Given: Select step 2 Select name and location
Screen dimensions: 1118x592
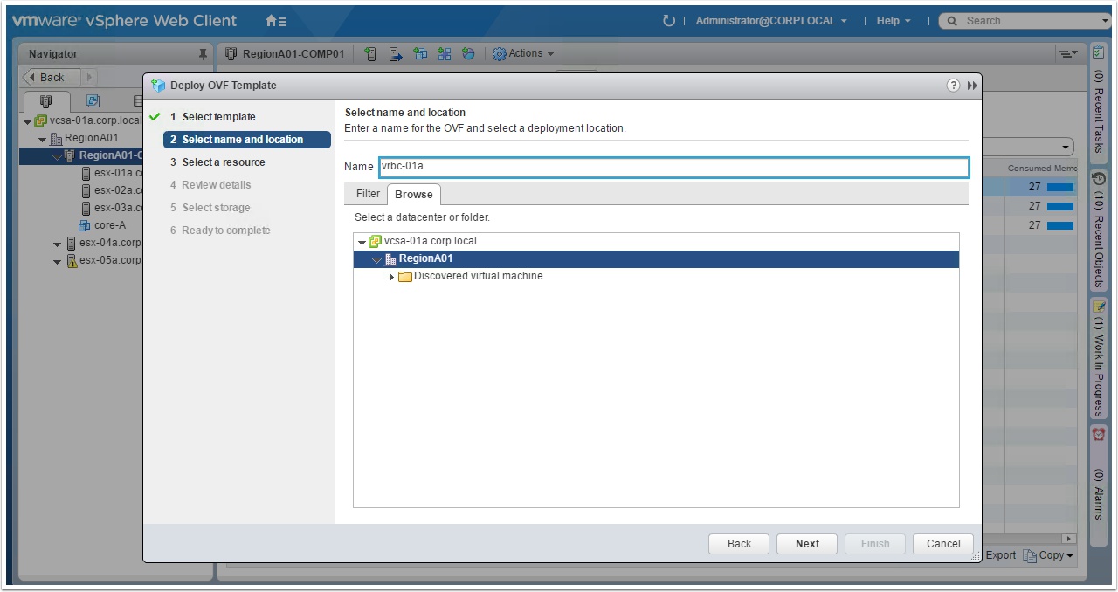Looking at the screenshot, I should (x=247, y=140).
